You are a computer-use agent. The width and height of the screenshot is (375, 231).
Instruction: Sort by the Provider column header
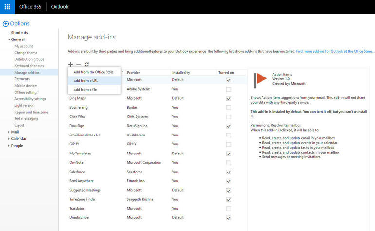point(133,73)
